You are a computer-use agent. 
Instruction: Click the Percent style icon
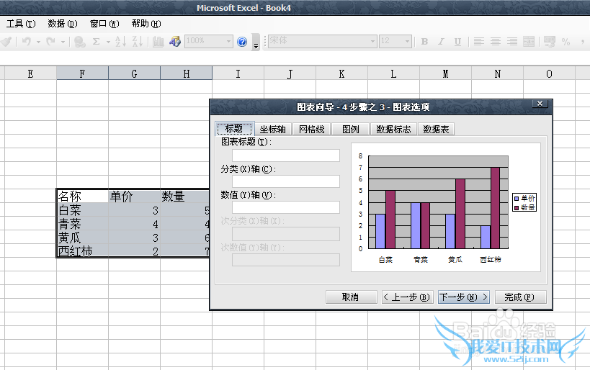(x=566, y=41)
